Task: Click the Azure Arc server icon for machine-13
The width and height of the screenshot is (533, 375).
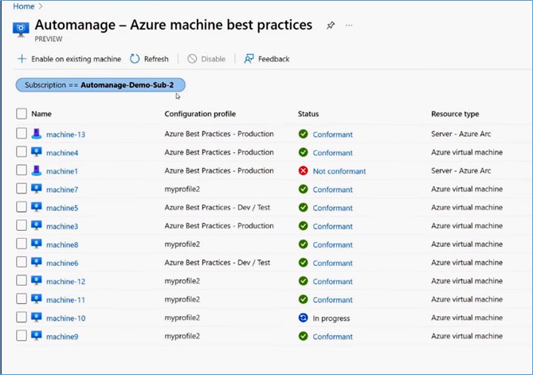Action: pyautogui.click(x=37, y=134)
